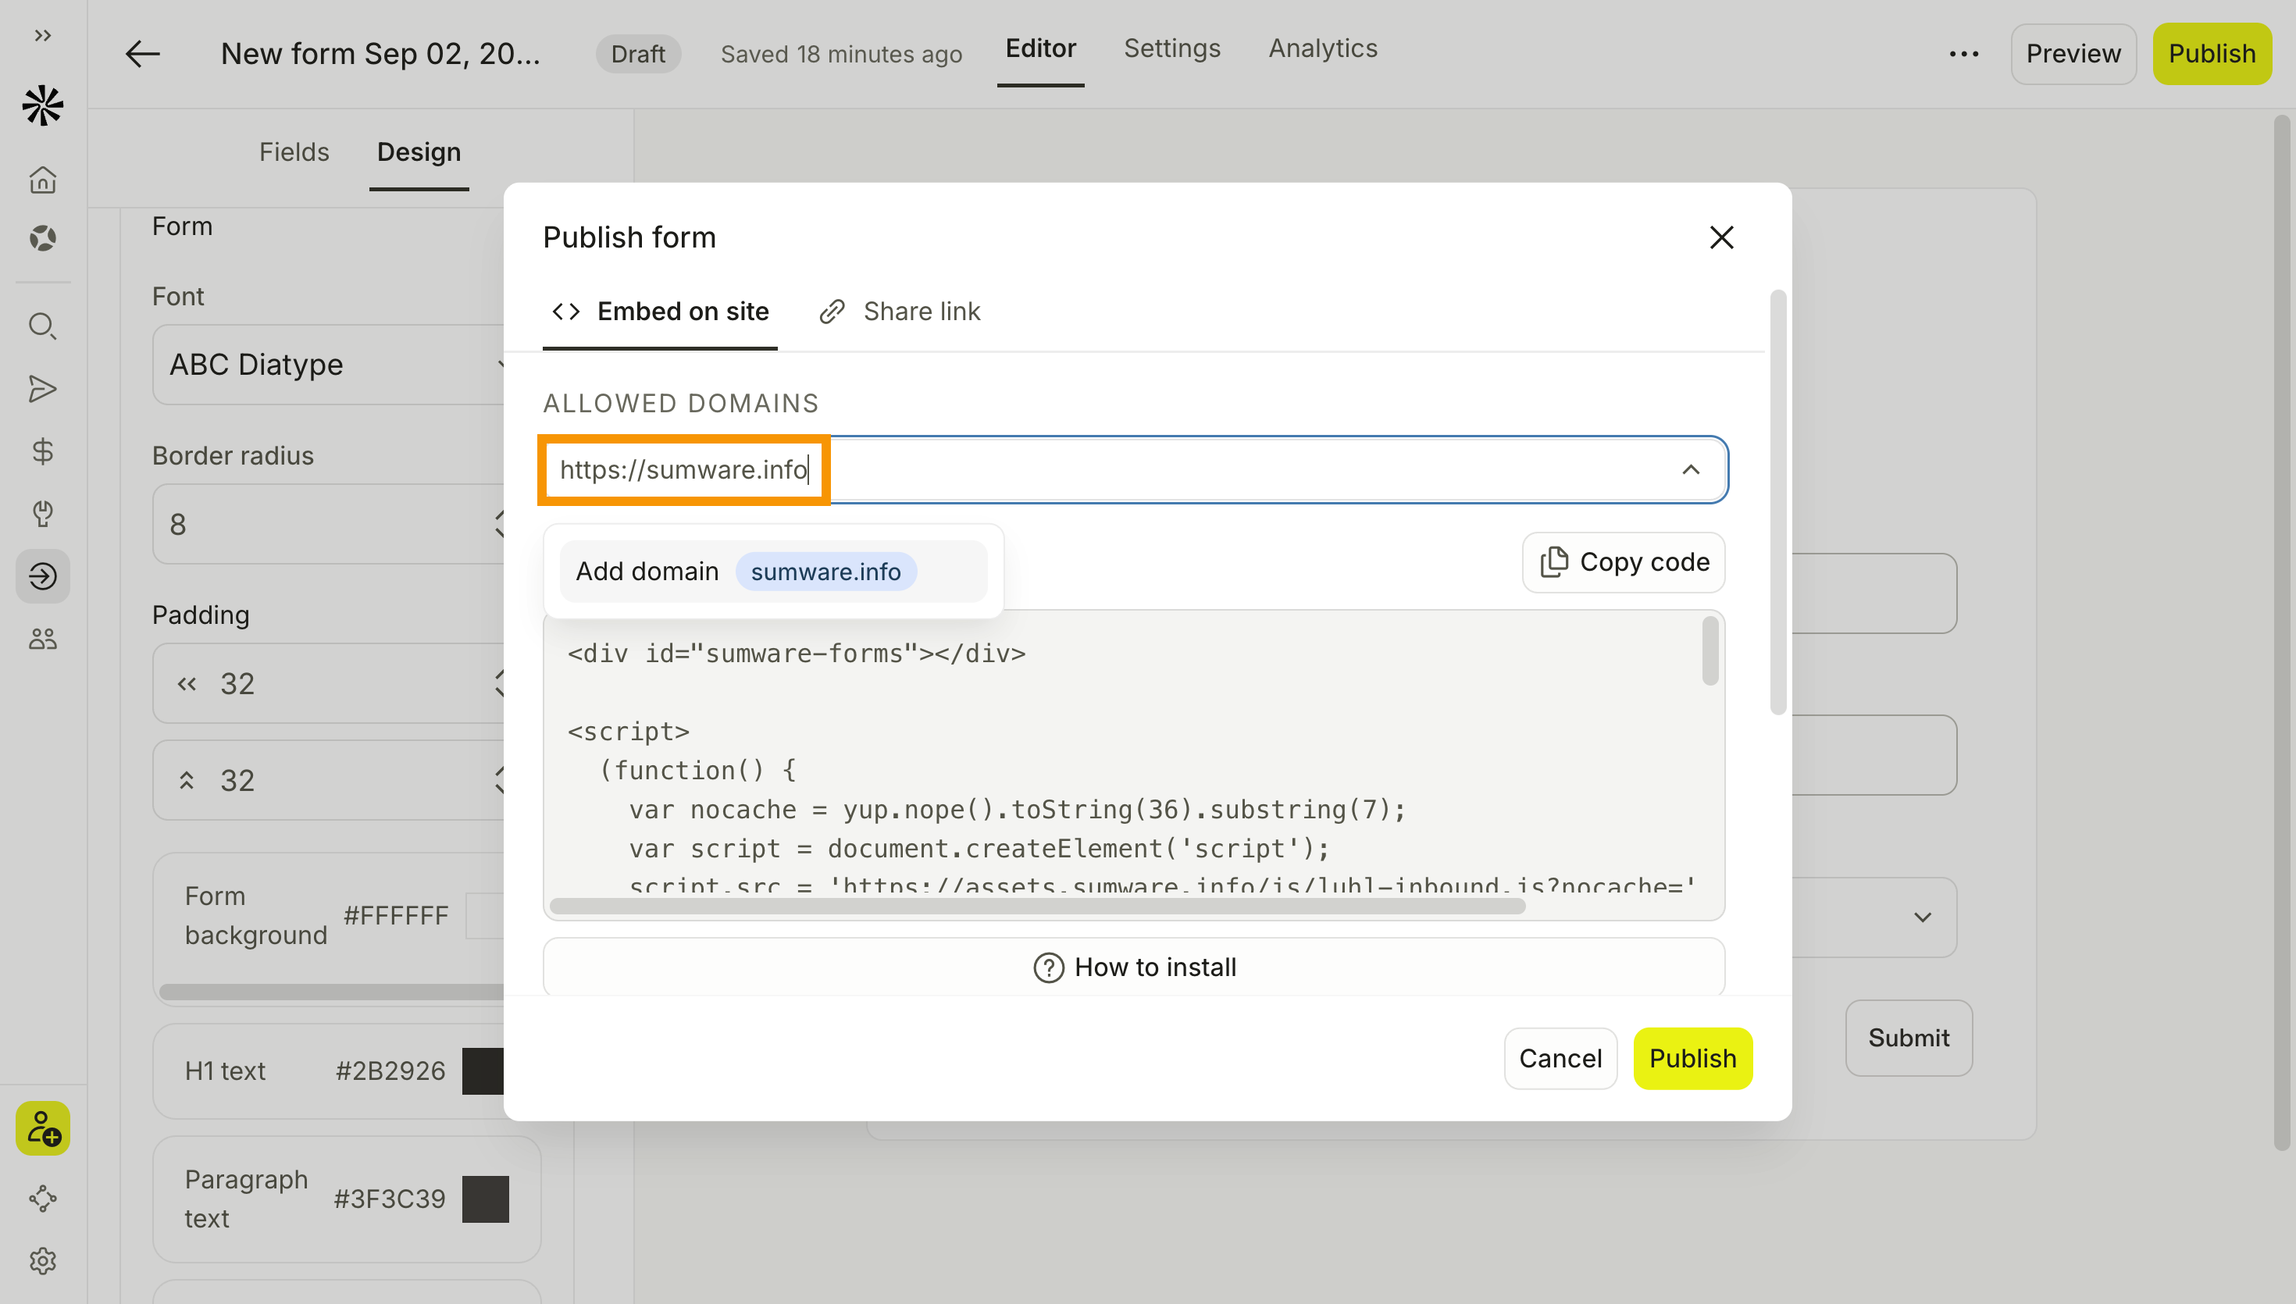Image resolution: width=2296 pixels, height=1304 pixels.
Task: Click the Preview button
Action: click(x=2073, y=54)
